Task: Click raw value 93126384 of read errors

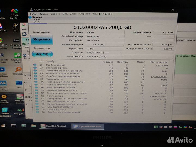Action: (162, 65)
